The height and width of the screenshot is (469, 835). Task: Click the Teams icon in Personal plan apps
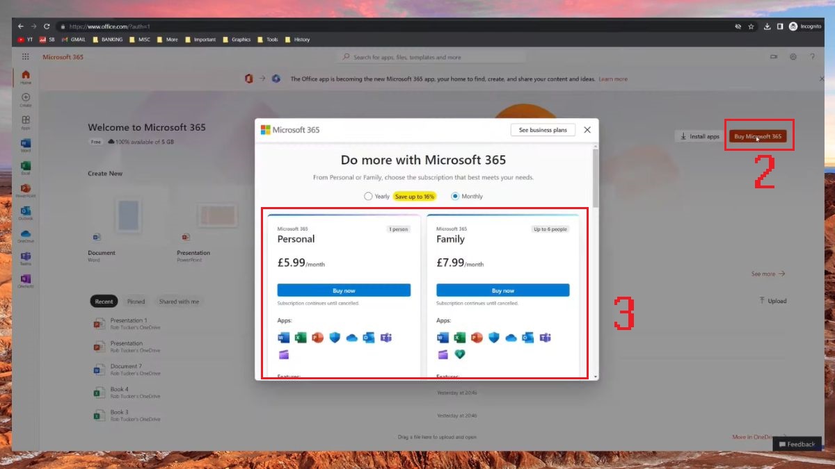tap(385, 338)
